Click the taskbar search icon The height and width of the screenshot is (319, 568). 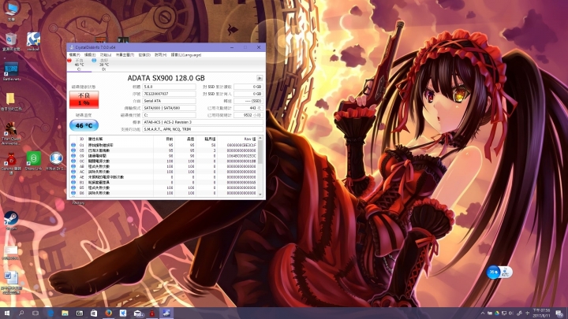click(x=21, y=313)
